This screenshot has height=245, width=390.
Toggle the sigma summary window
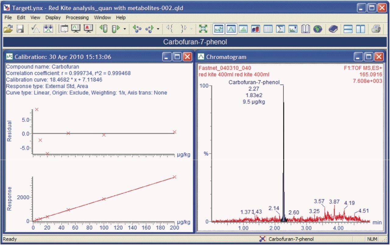pyautogui.click(x=280, y=29)
